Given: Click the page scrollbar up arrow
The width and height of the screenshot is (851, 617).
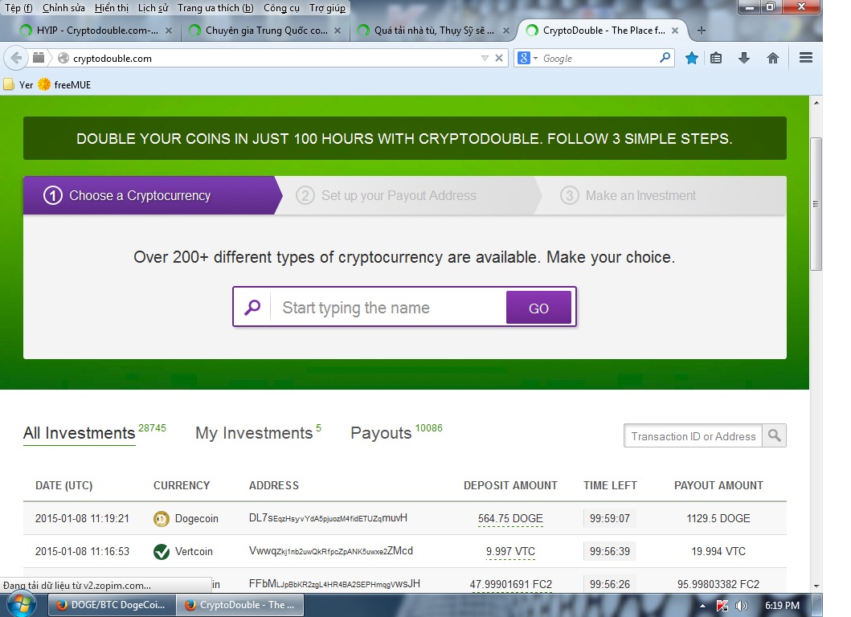Looking at the screenshot, I should click(816, 102).
